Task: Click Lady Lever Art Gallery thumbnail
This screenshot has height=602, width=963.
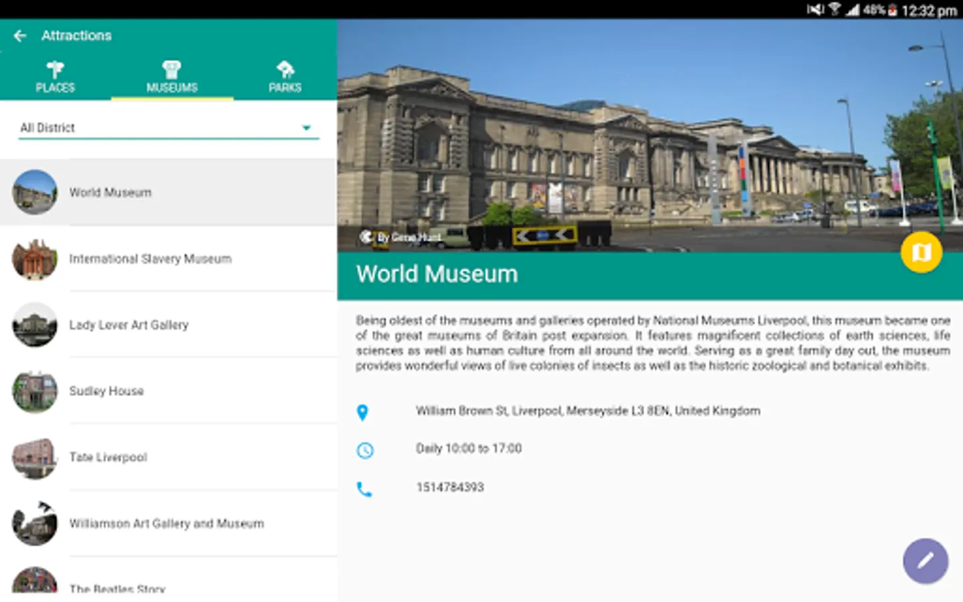Action: tap(35, 325)
